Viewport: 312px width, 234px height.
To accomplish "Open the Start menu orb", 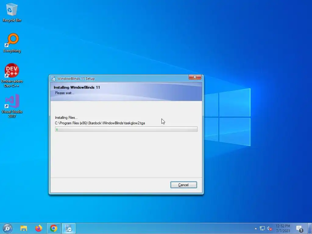I will click(x=7, y=228).
